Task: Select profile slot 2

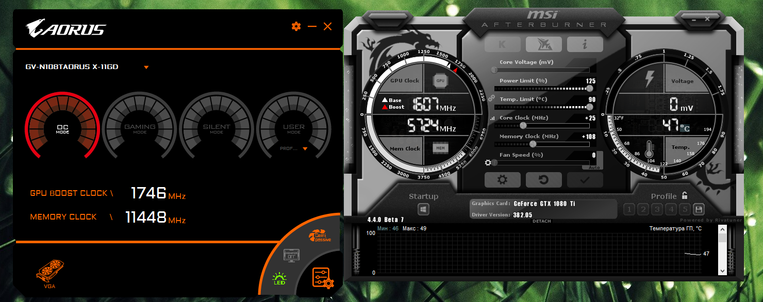Action: [x=643, y=209]
